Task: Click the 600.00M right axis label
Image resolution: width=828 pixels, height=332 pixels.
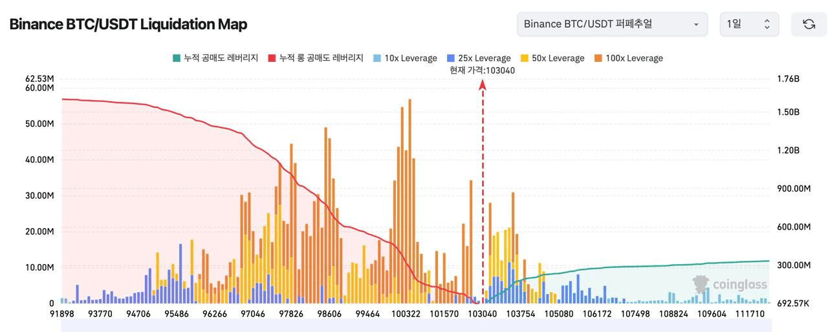Action: [794, 227]
